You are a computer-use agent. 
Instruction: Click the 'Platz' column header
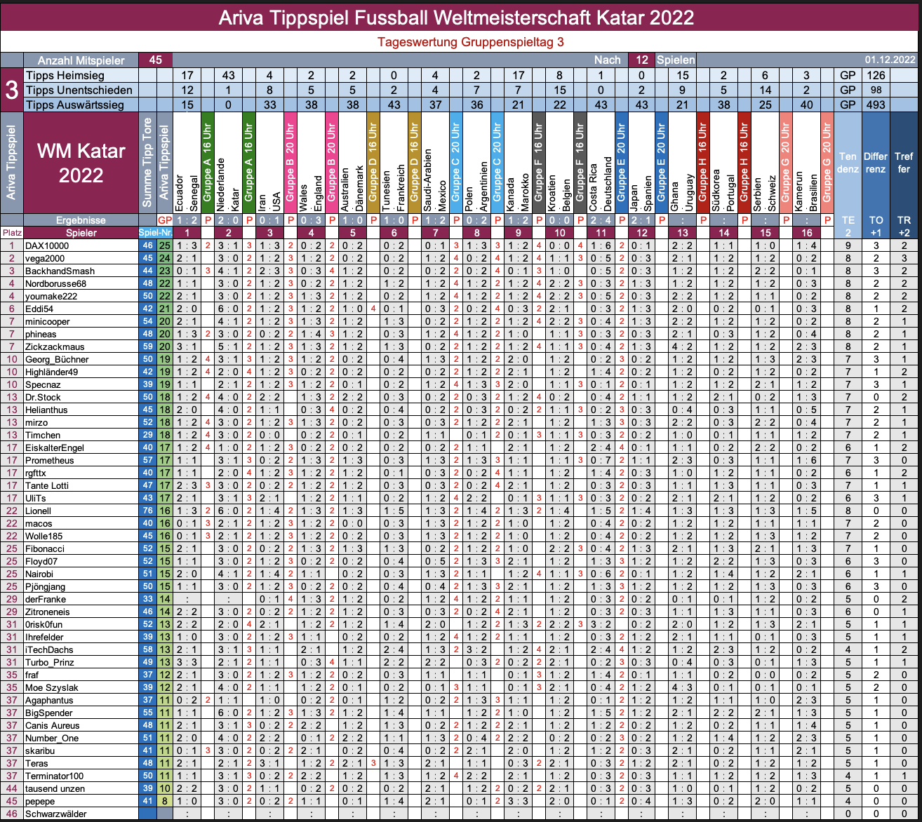point(11,233)
